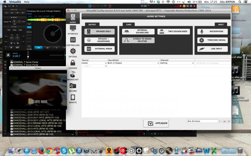Enable Line Input
Viewport: 251px width, 156px height.
tap(212, 49)
